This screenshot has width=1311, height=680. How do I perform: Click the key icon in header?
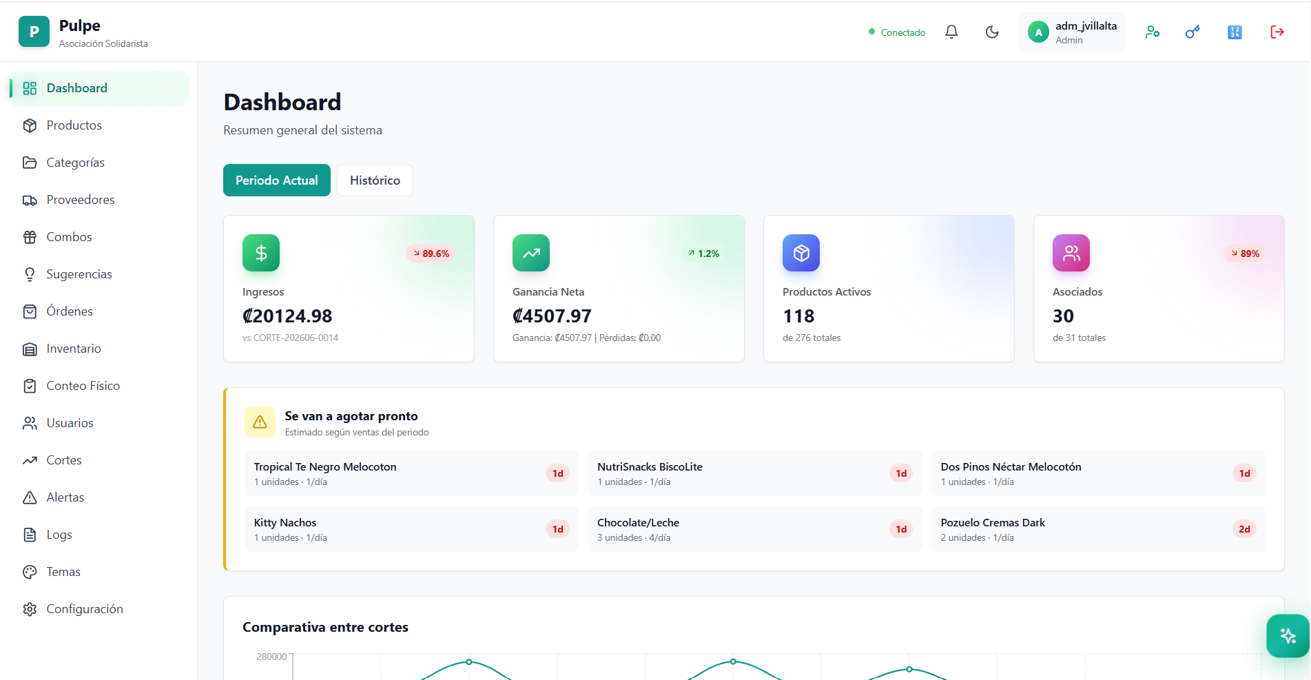(x=1193, y=32)
